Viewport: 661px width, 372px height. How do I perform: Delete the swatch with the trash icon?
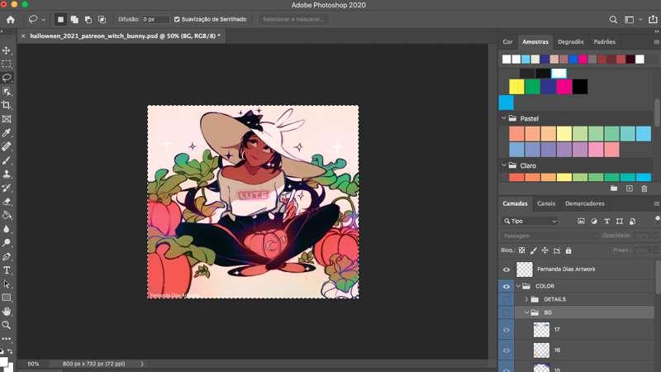[x=644, y=188]
